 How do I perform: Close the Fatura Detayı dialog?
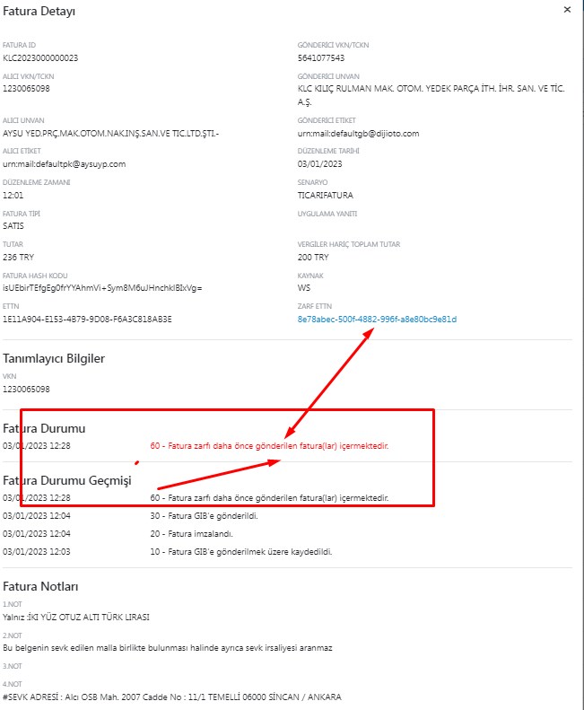pos(566,9)
